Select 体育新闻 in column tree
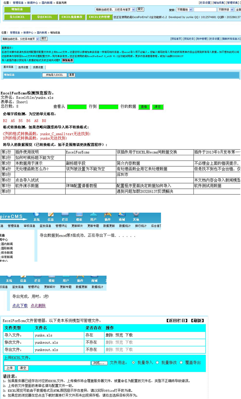The height and width of the screenshot is (399, 241). [7, 257]
